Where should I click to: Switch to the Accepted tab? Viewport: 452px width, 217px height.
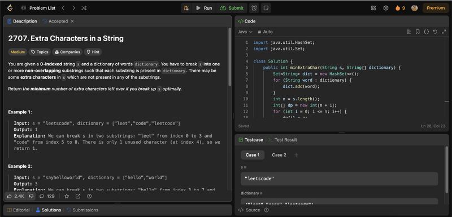click(55, 21)
